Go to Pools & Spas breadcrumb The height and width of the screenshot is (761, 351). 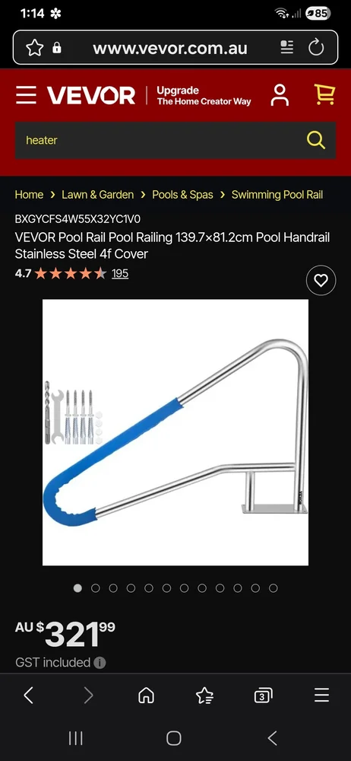[183, 195]
